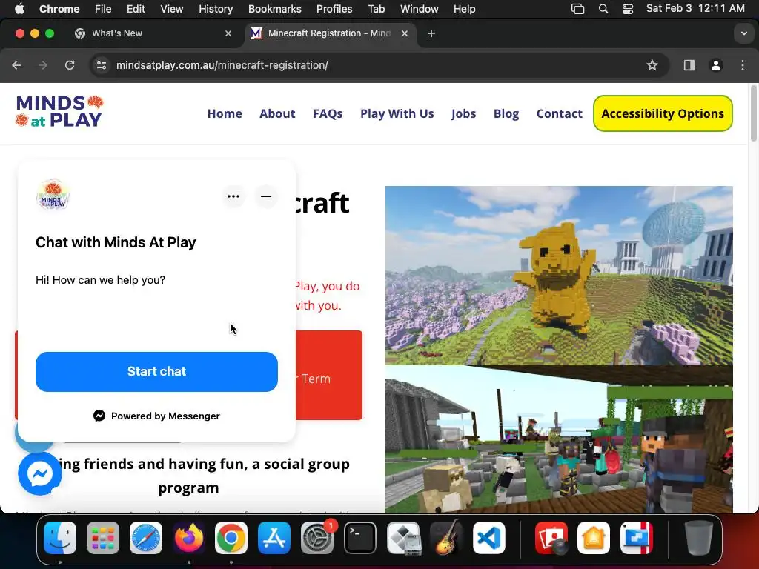
Task: Click the date and time in menu bar
Action: pyautogui.click(x=695, y=9)
